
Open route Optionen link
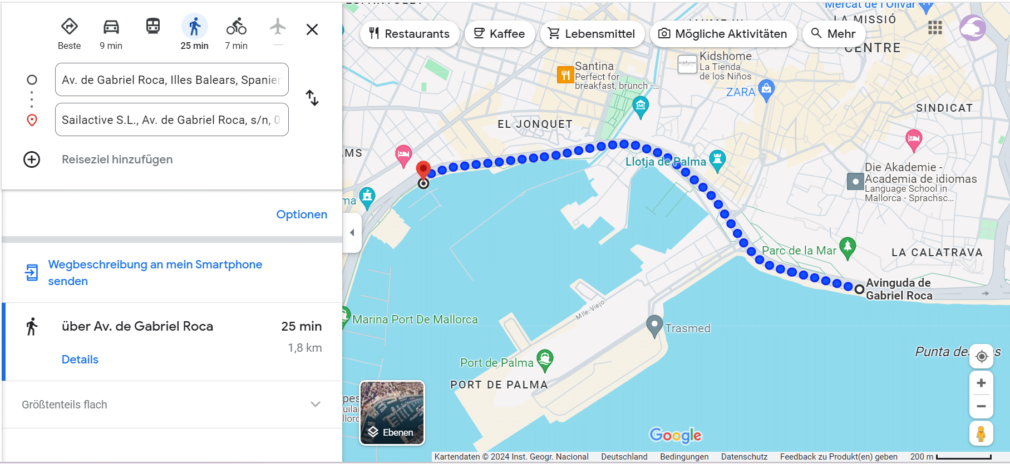pyautogui.click(x=302, y=214)
